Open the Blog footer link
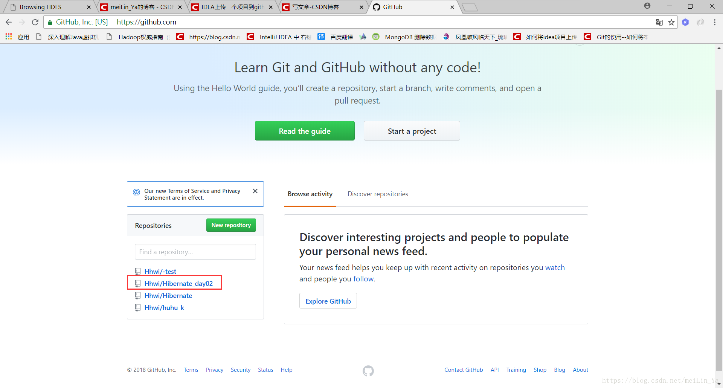This screenshot has height=388, width=723. (x=560, y=370)
